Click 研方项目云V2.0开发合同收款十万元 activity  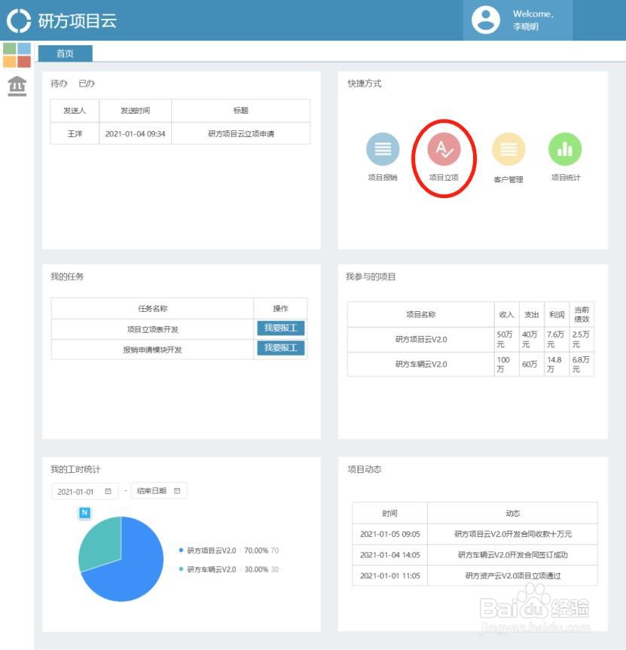point(513,534)
